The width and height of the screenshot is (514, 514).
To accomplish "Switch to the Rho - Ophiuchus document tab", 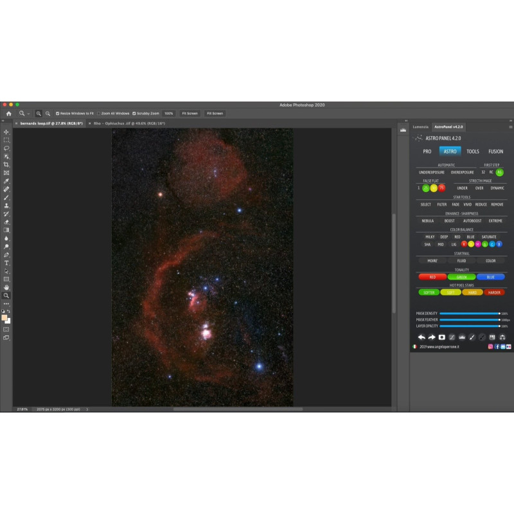I will coord(128,123).
